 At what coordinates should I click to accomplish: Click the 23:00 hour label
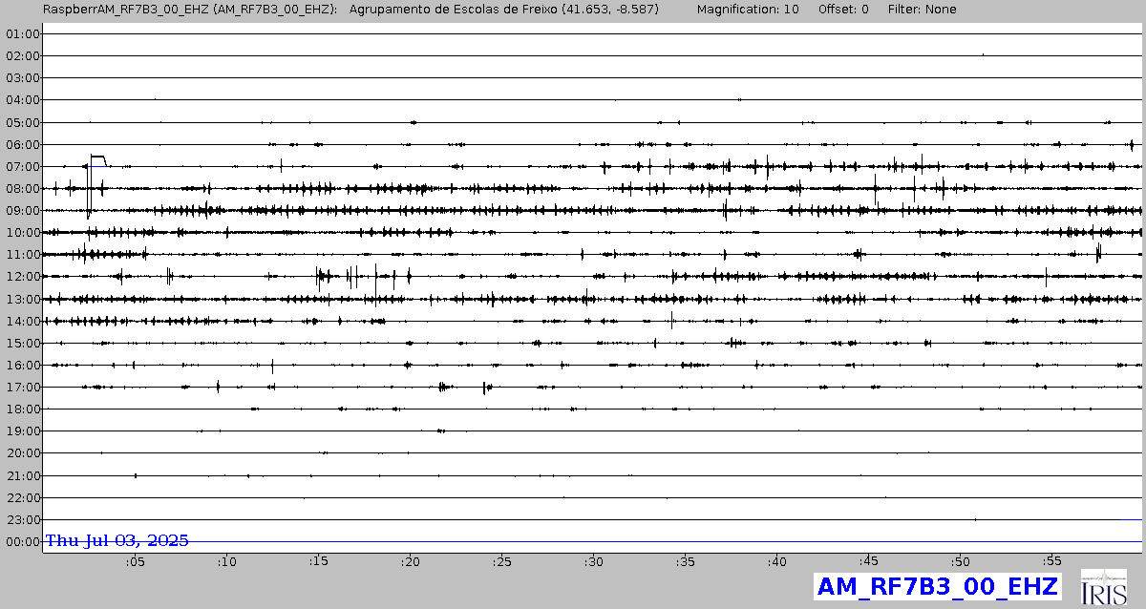[23, 519]
